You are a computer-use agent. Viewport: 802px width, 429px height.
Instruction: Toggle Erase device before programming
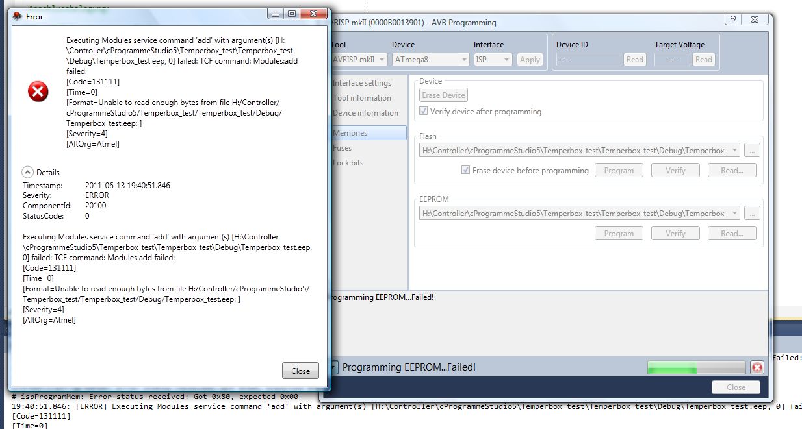tap(465, 171)
